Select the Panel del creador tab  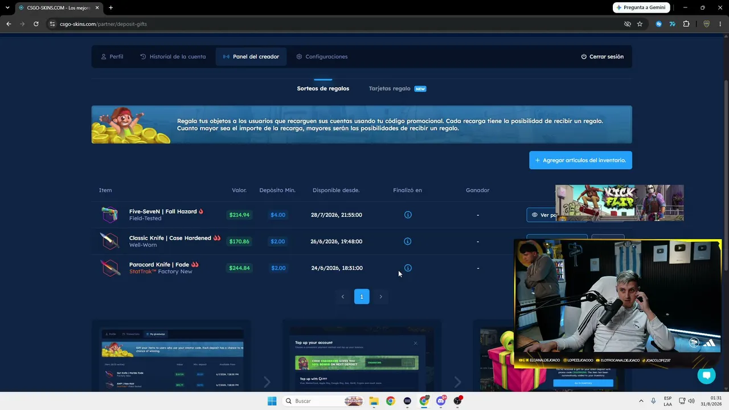tap(251, 57)
